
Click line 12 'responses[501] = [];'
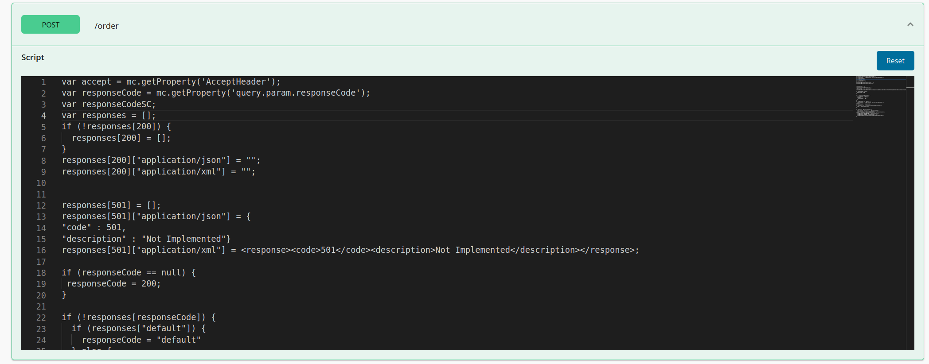(x=111, y=205)
